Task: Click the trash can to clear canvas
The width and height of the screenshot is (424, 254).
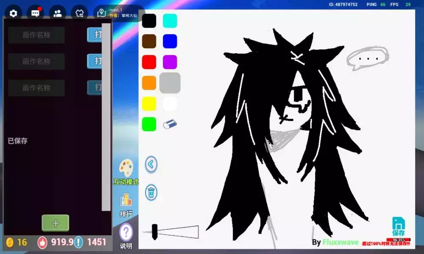Action: (151, 193)
